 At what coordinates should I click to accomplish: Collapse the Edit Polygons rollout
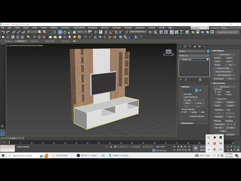218,51
